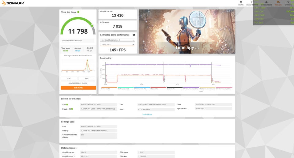Go to the Home icon
The width and height of the screenshot is (294, 158).
point(241,2)
